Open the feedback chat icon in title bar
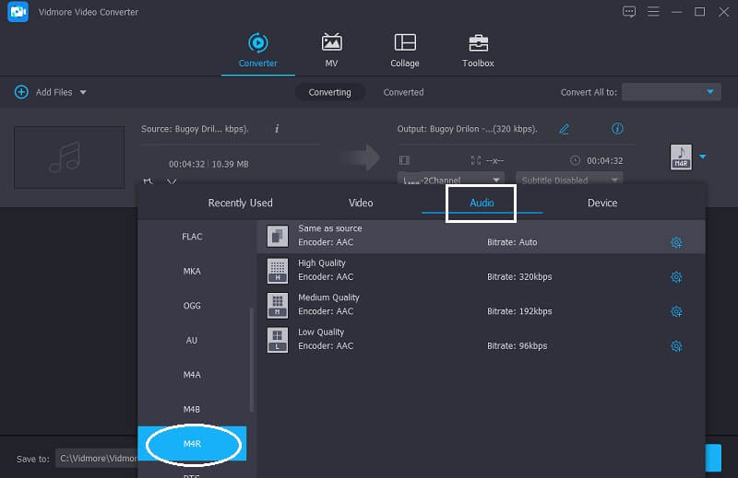738x478 pixels. [x=629, y=12]
